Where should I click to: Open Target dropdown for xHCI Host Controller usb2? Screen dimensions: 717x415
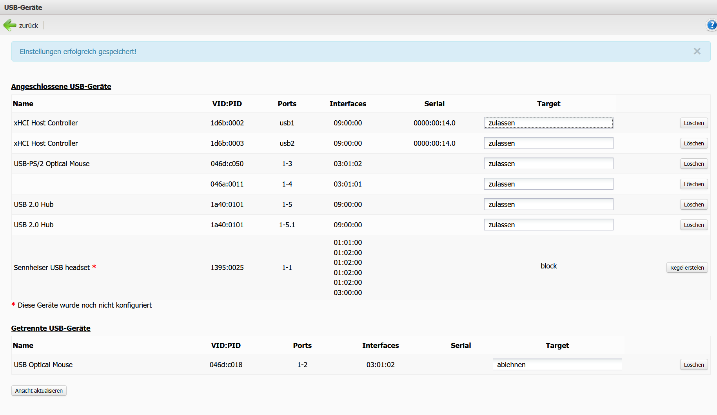(x=548, y=143)
